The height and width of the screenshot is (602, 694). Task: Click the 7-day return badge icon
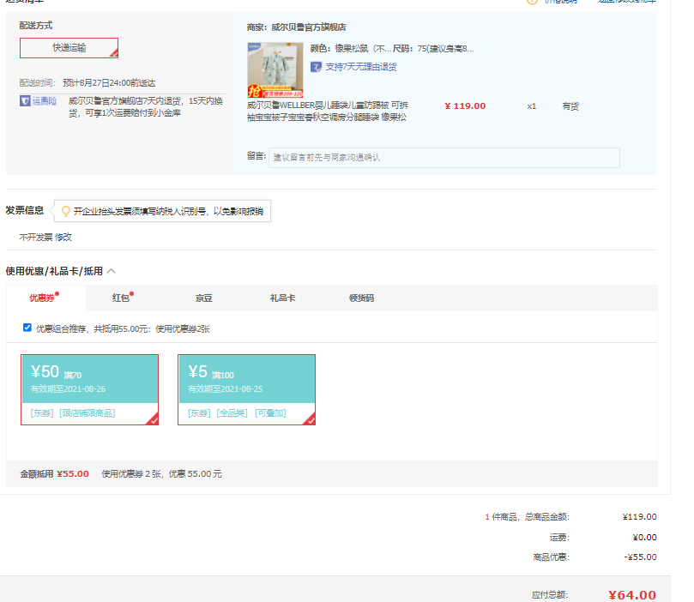pos(316,67)
